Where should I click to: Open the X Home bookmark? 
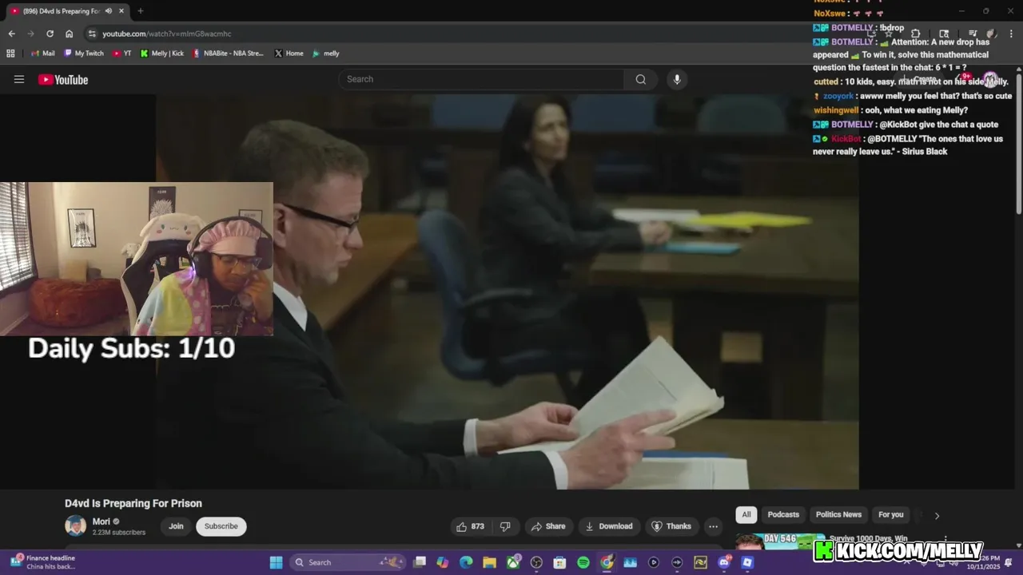(x=289, y=54)
